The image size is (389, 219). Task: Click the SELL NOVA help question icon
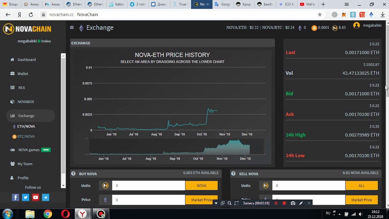pyautogui.click(x=233, y=174)
